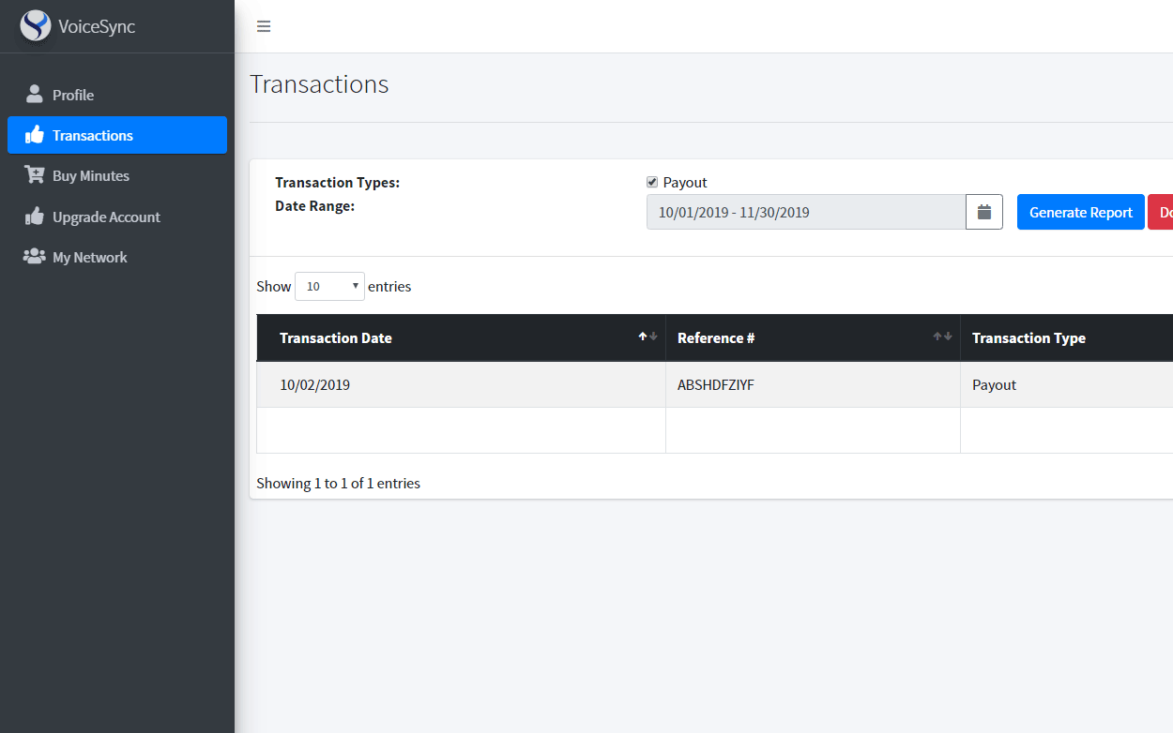1173x733 pixels.
Task: Open the Profile page
Action: tap(117, 95)
